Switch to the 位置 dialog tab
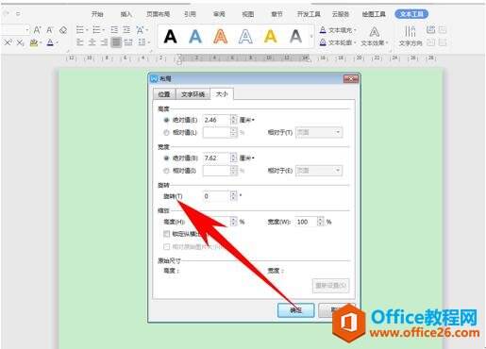The width and height of the screenshot is (486, 349). coord(164,94)
